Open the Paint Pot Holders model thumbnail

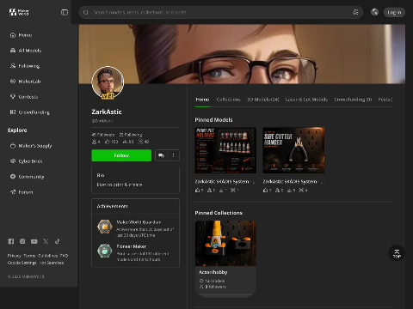(225, 150)
